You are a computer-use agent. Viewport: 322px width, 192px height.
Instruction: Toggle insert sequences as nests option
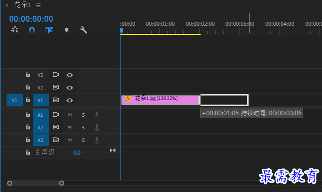[x=15, y=30]
